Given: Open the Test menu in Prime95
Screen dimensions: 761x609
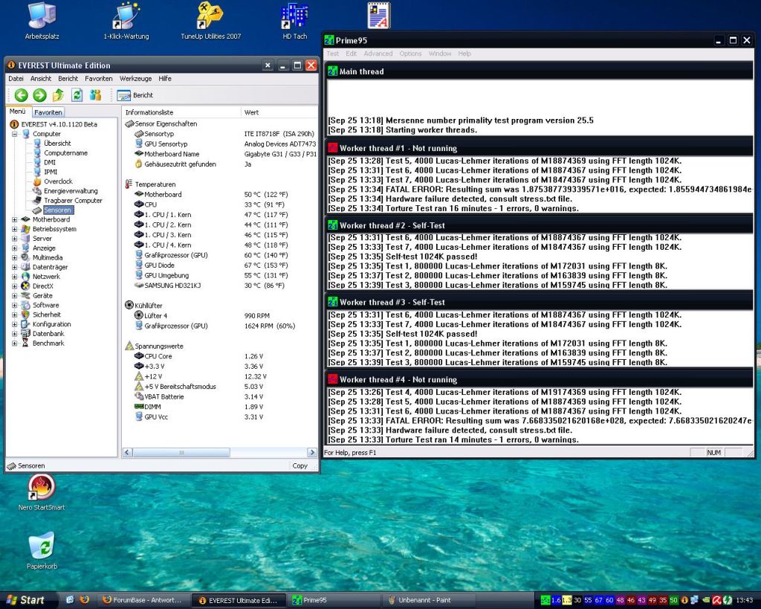Looking at the screenshot, I should (x=332, y=54).
